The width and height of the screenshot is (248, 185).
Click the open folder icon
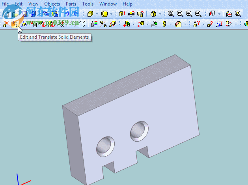15,14
